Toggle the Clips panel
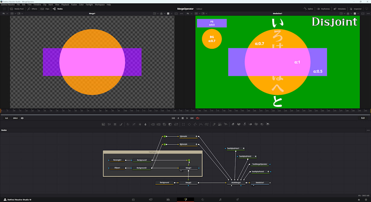371x202 pixels. [45, 9]
